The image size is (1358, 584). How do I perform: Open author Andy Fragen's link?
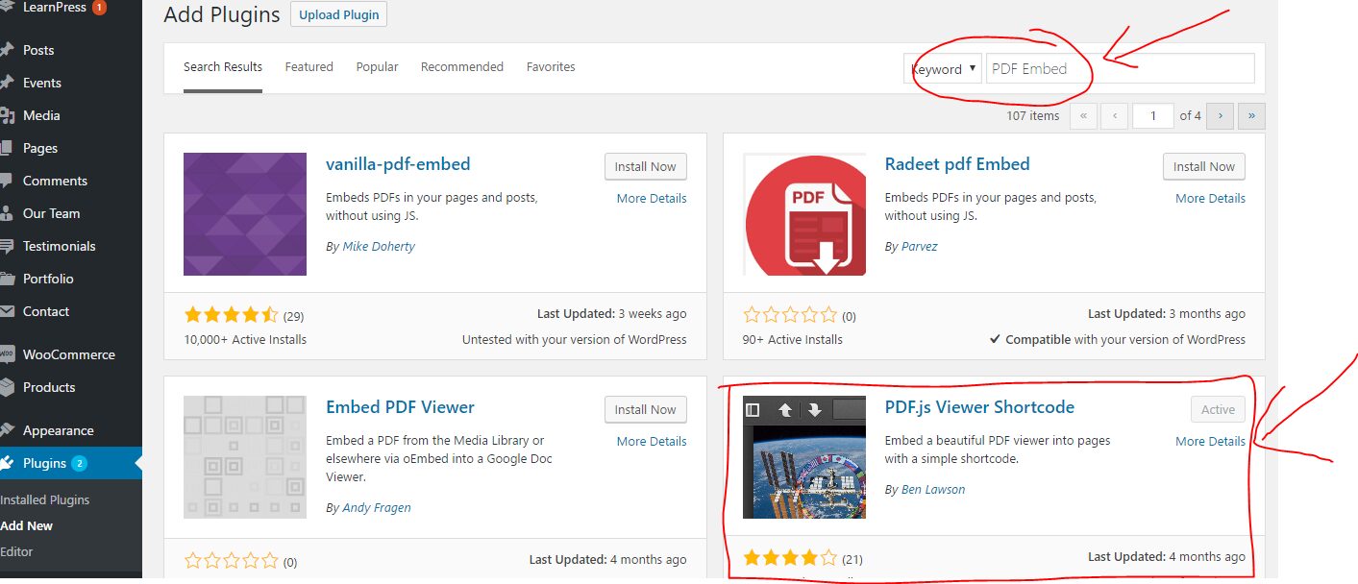click(377, 508)
